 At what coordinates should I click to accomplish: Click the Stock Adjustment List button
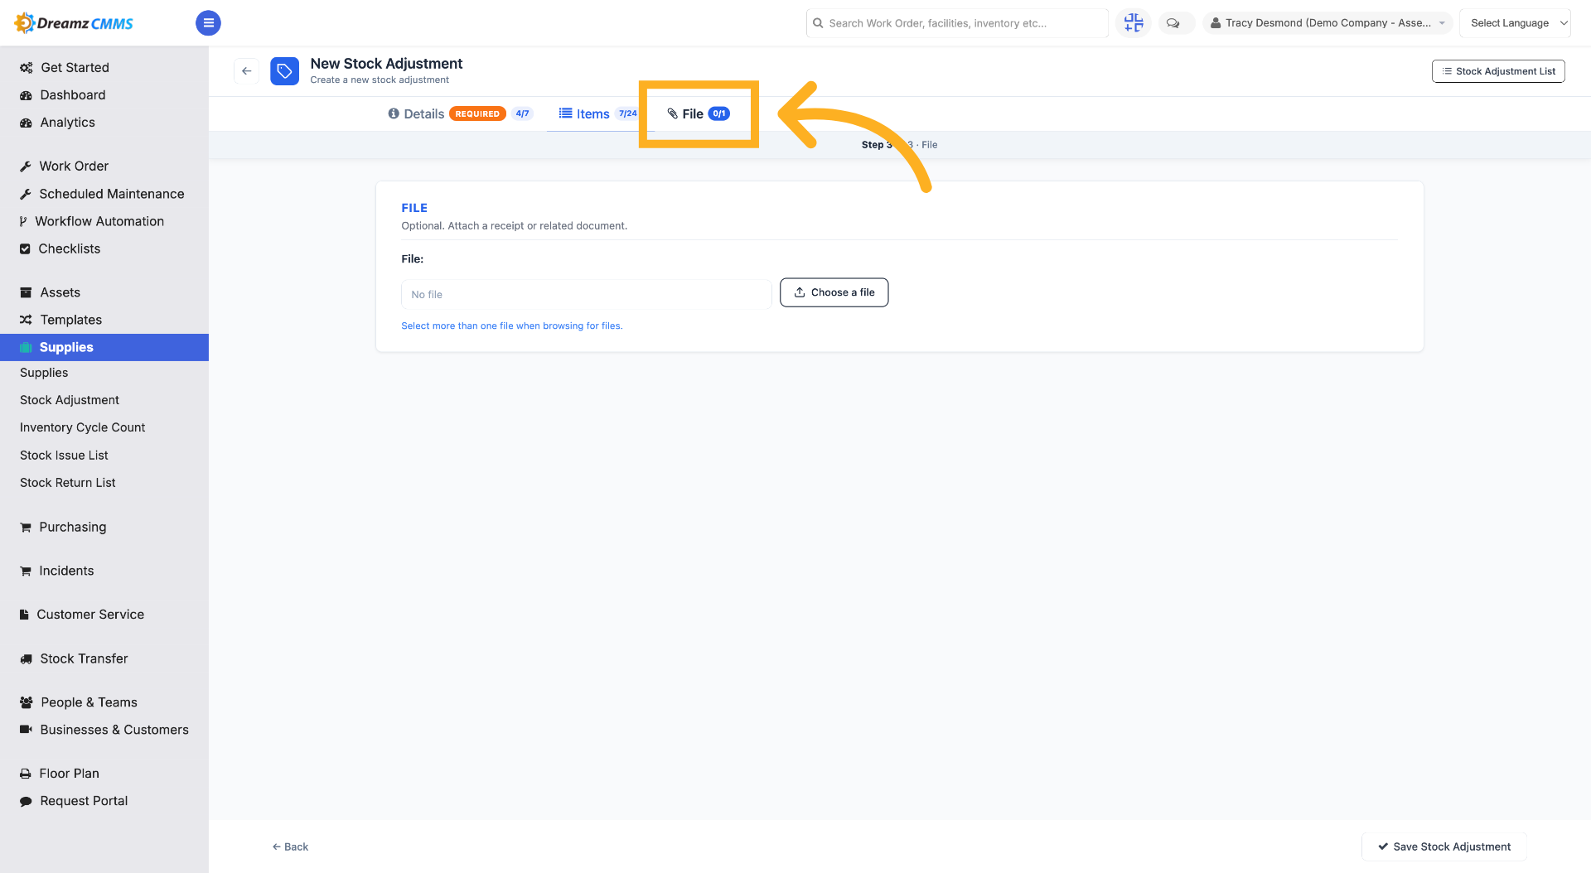click(x=1498, y=71)
